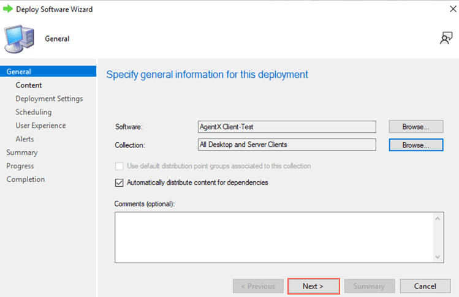
Task: Close the Deploy Software Wizard window
Action: tap(453, 9)
